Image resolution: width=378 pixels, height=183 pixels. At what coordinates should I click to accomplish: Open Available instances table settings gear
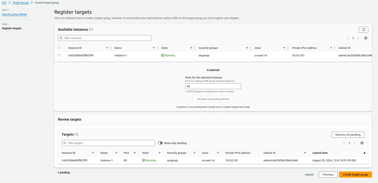pyautogui.click(x=365, y=38)
